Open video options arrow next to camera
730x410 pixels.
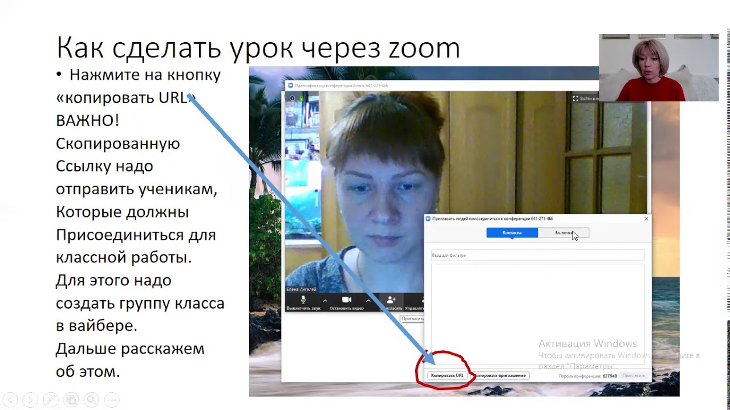pyautogui.click(x=368, y=300)
